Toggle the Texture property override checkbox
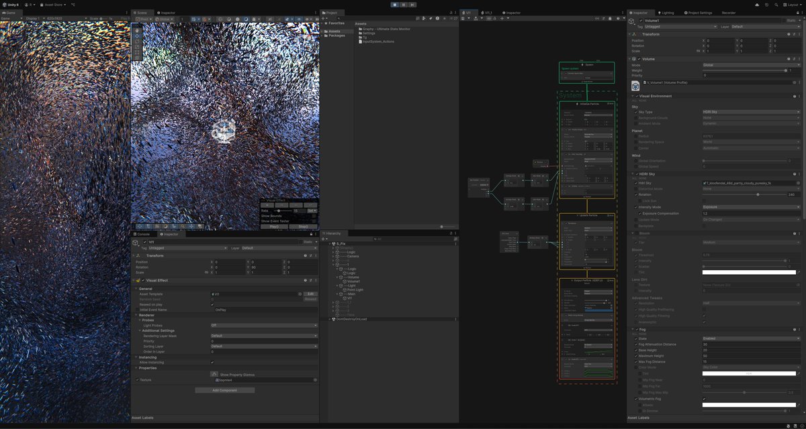This screenshot has width=806, height=429. (138, 380)
